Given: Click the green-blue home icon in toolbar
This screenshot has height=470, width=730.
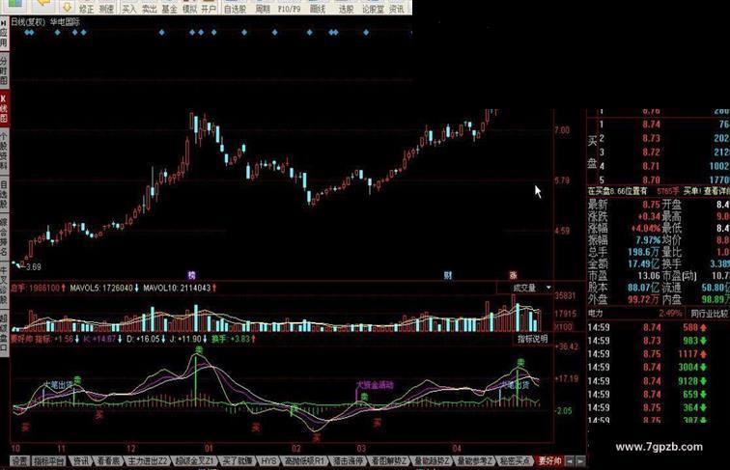Looking at the screenshot, I should [x=14, y=4].
